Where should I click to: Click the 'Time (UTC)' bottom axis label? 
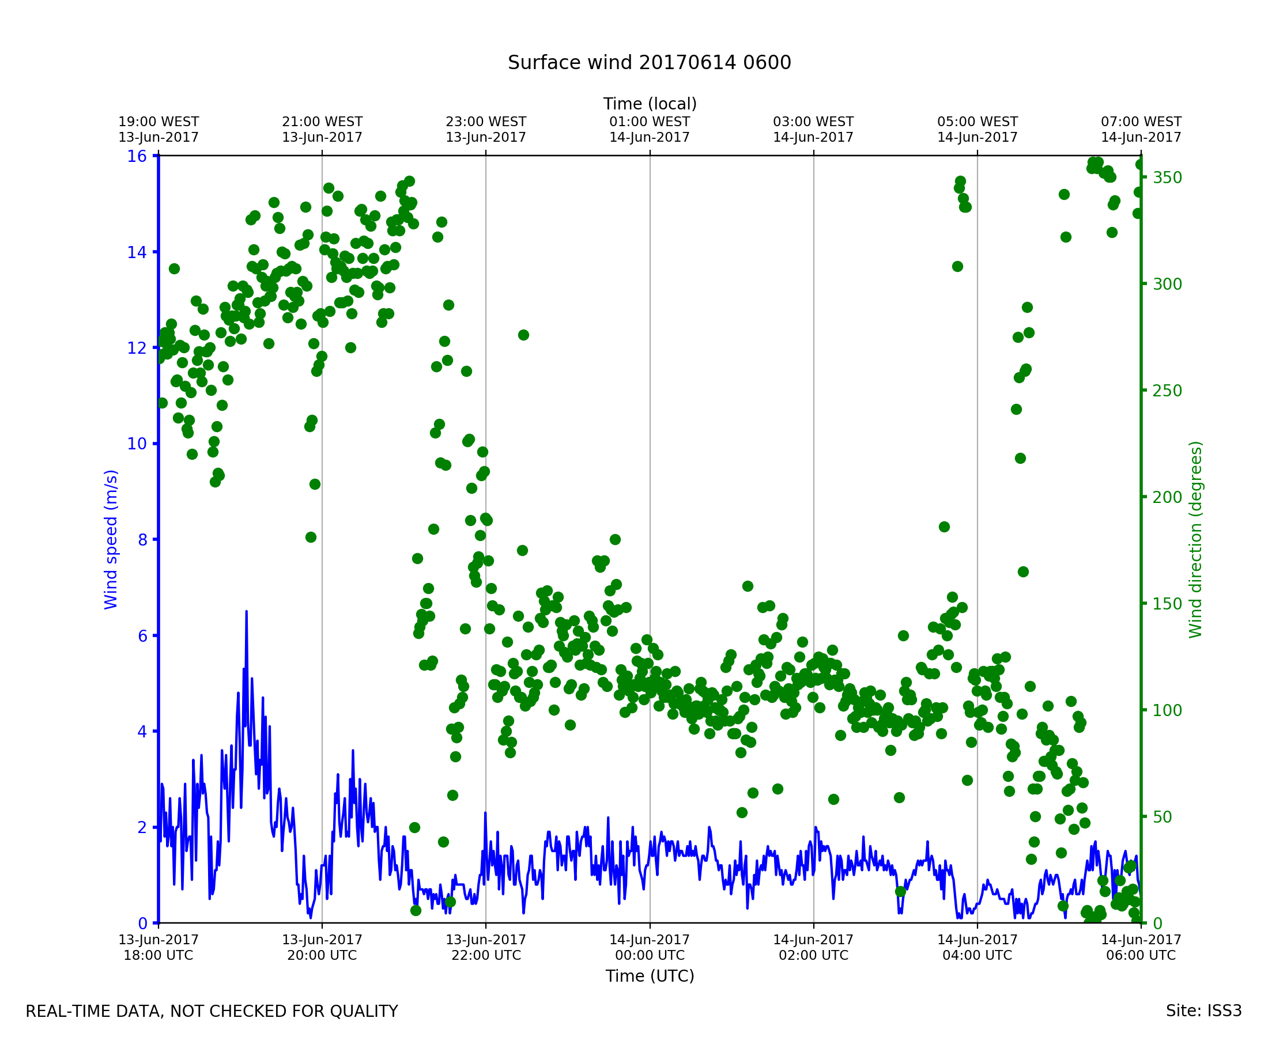[x=650, y=976]
